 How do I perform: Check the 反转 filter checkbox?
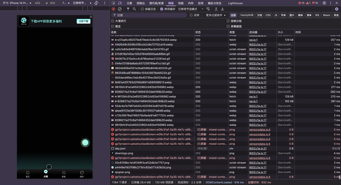[191, 15]
